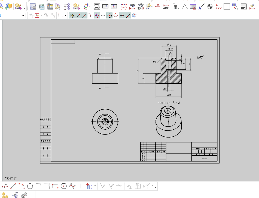Open the tree with info icon
Image resolution: width=259 pixels, height=198 pixels.
(x=15, y=195)
